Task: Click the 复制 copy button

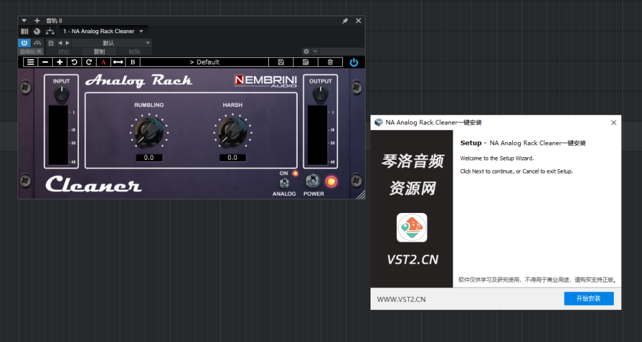Action: 99,52
